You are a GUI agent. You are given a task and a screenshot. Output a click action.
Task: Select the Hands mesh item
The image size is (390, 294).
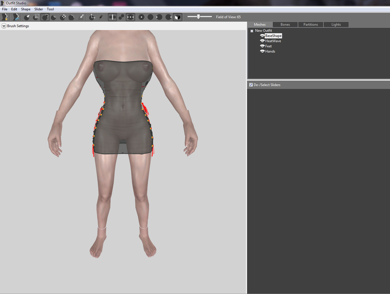(270, 51)
